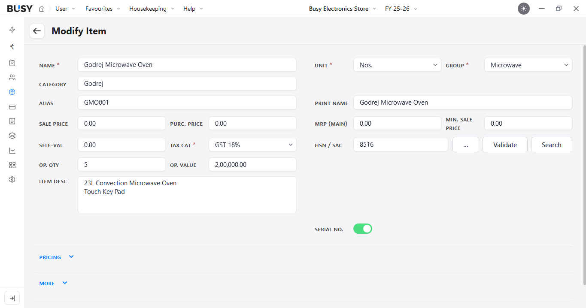Click the Op. Value field 2,00,000.00
Image resolution: width=586 pixels, height=308 pixels.
pyautogui.click(x=252, y=164)
